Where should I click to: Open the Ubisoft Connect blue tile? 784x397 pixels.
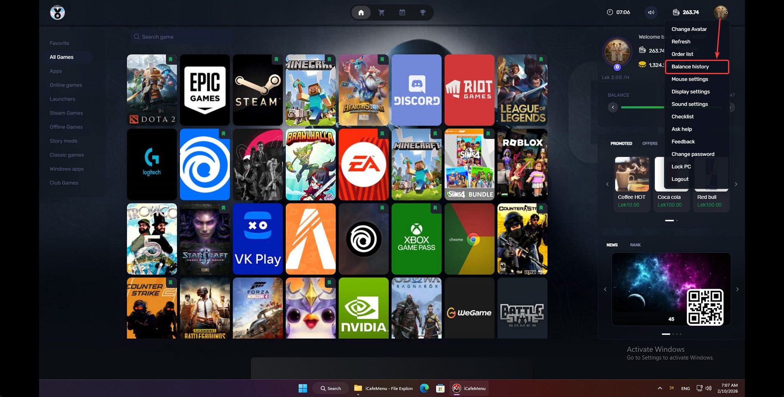[205, 164]
